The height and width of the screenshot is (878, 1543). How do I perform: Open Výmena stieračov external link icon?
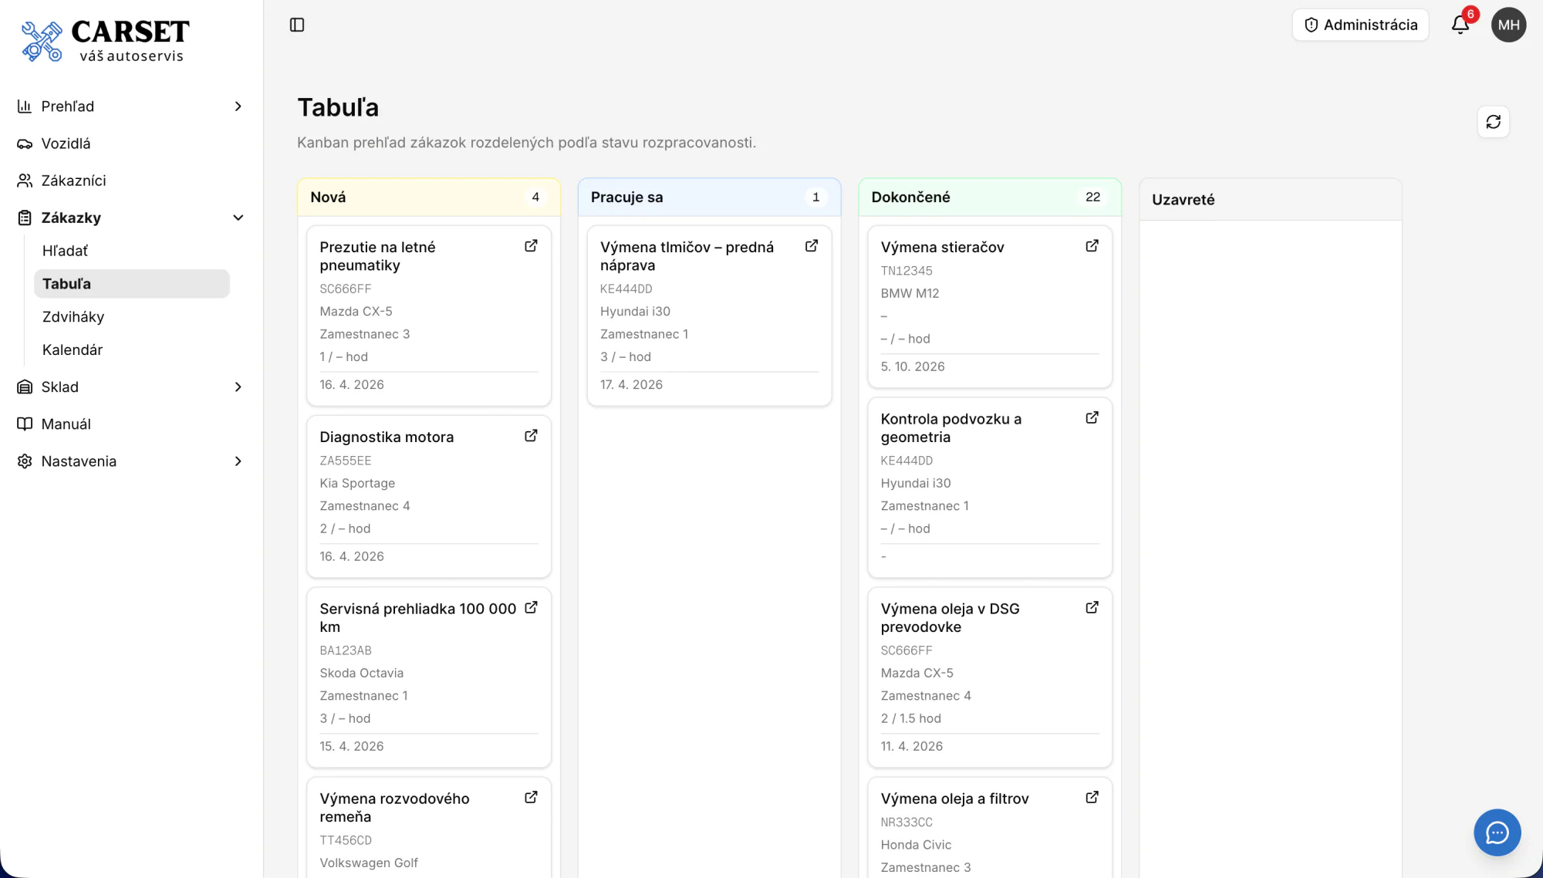click(x=1092, y=245)
